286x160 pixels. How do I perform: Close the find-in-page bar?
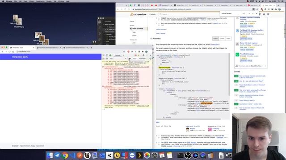coord(257,13)
